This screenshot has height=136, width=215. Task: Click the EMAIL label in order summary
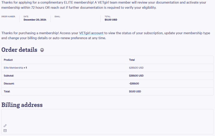pos(57,16)
